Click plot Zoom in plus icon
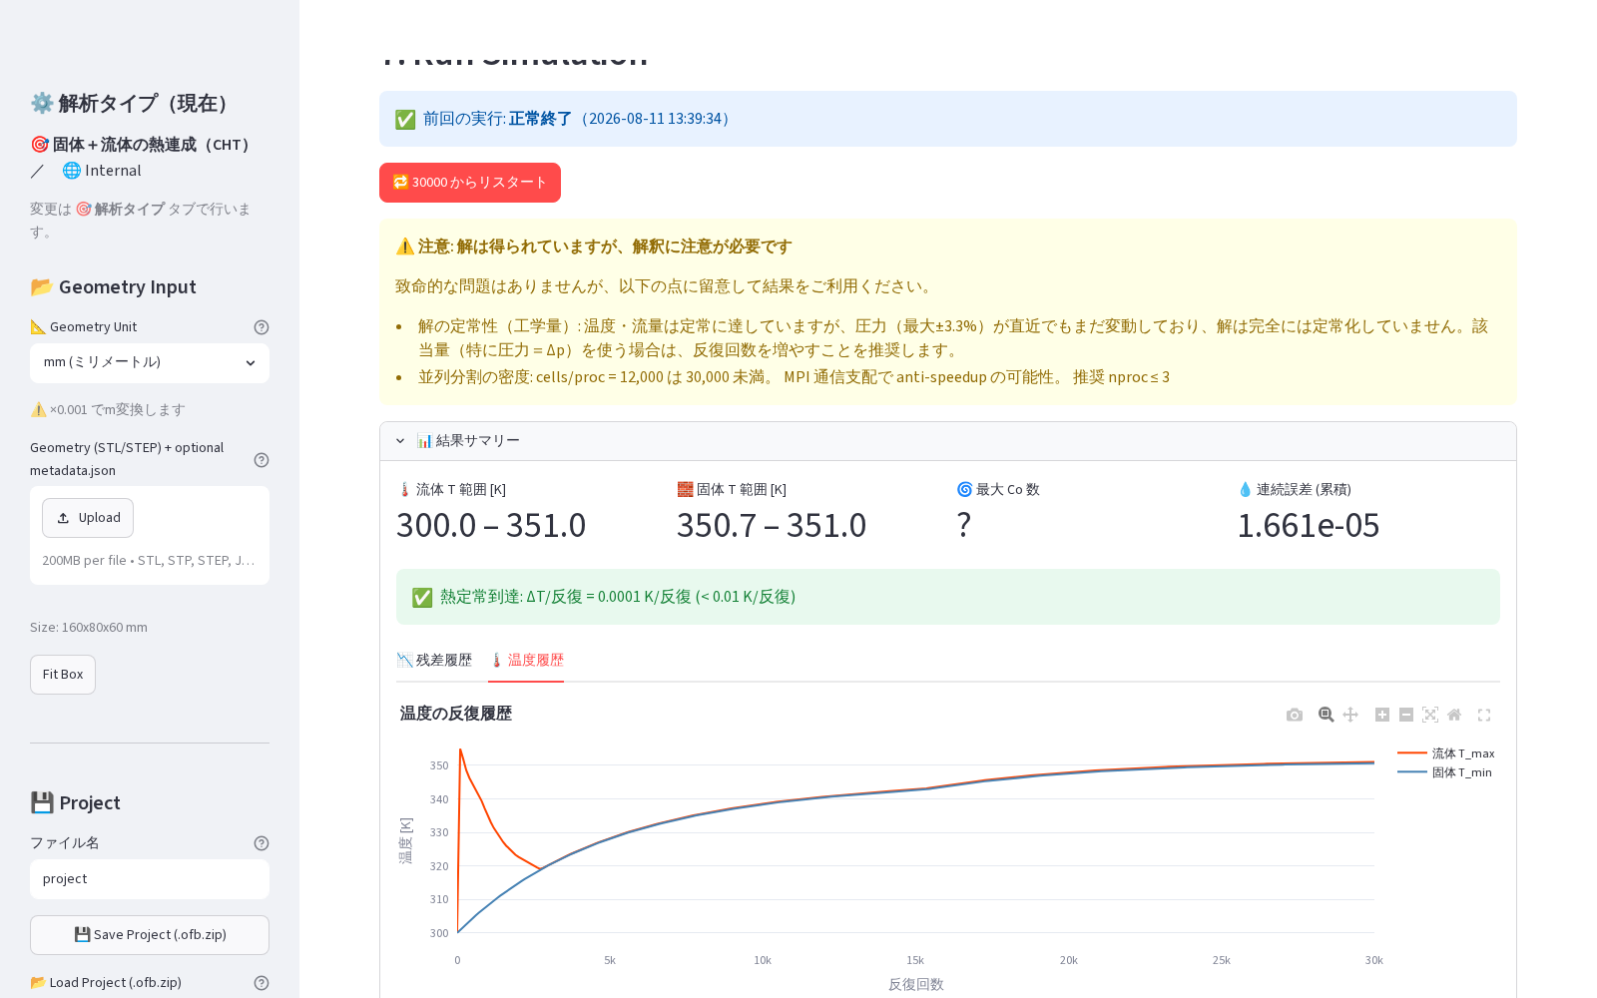Screen dimensions: 1597x998 coord(1382,715)
